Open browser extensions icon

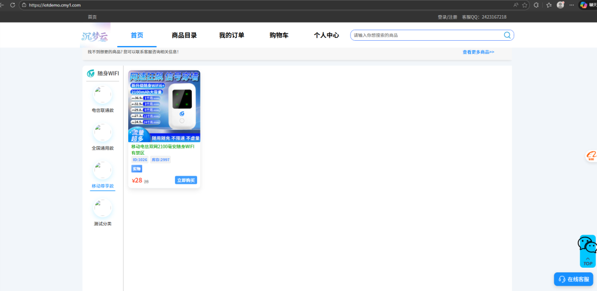536,5
